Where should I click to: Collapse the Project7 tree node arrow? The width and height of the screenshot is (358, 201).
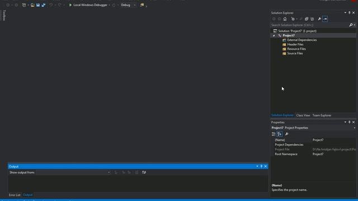(274, 36)
